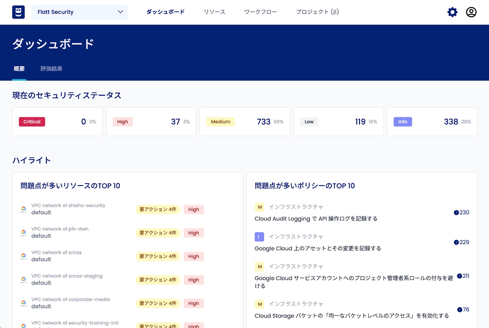The height and width of the screenshot is (328, 489).
Task: Open the settings gear icon
Action: (x=452, y=12)
